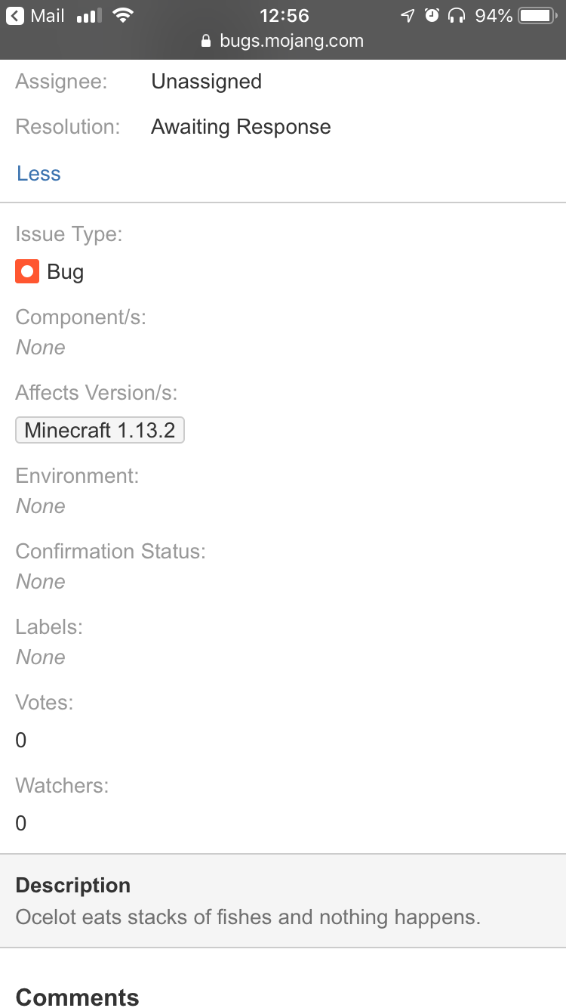Collapse details with the Less link
566x1008 pixels.
pyautogui.click(x=38, y=174)
